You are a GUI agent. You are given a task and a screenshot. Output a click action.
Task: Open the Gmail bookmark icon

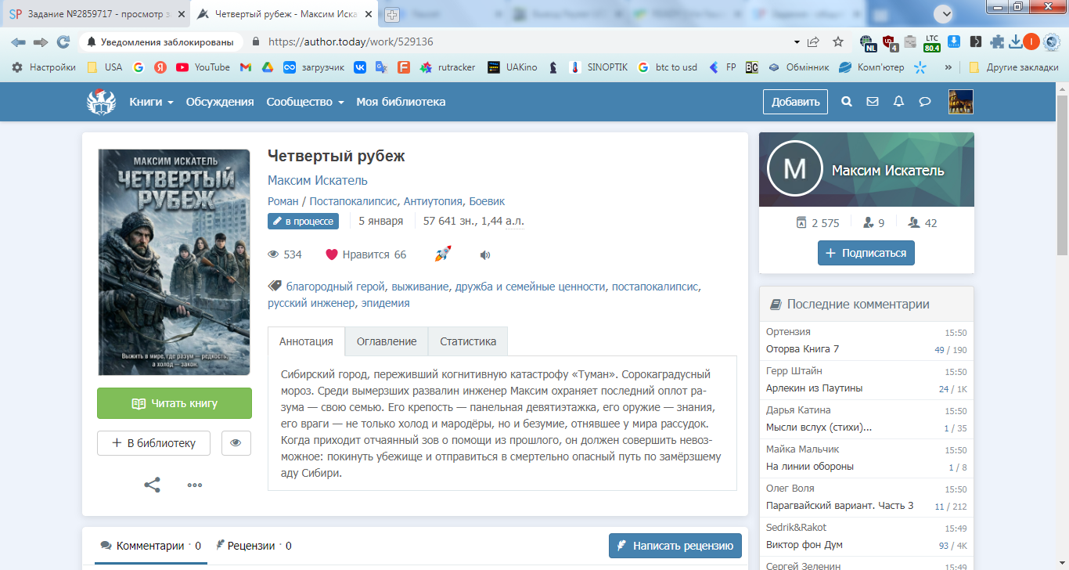pos(246,67)
